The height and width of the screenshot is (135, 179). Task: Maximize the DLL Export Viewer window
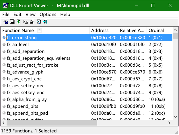pyautogui.click(x=153, y=5)
